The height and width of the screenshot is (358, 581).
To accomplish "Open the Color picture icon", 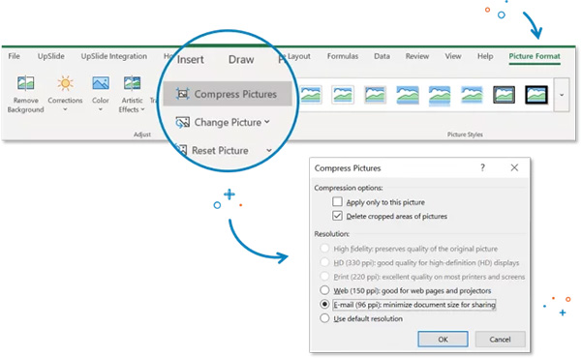I will pyautogui.click(x=101, y=83).
